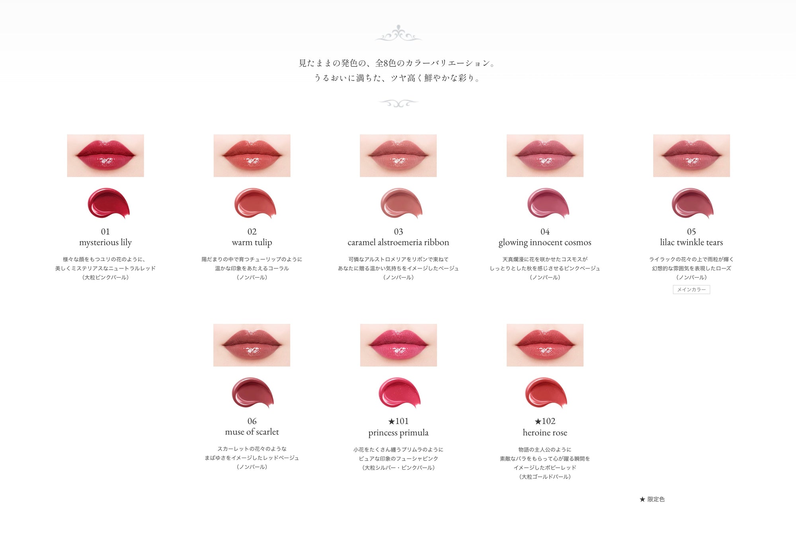Click the 01 mysterious lily color smear swatch
The image size is (796, 544).
pos(109,203)
